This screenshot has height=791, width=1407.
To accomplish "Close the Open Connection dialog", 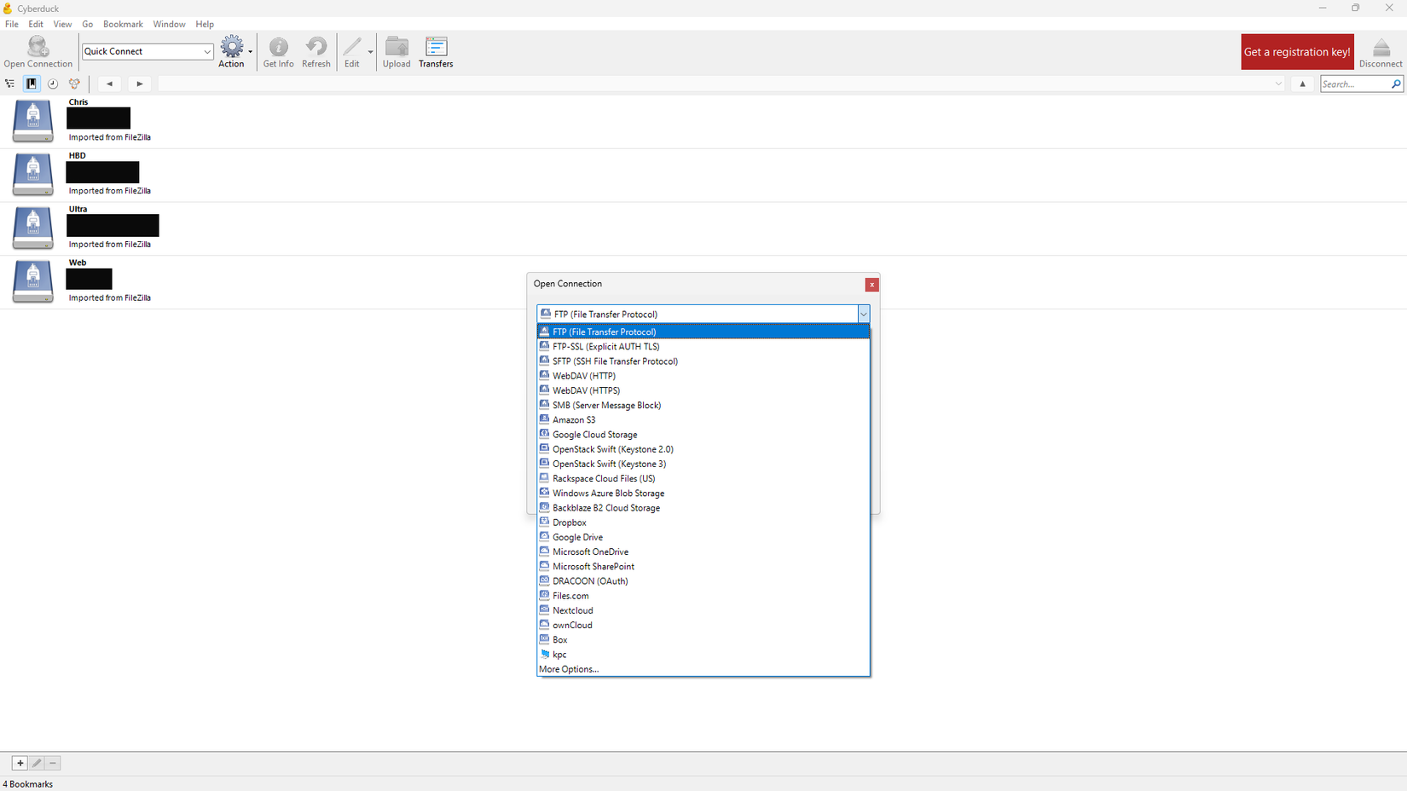I will (x=871, y=285).
